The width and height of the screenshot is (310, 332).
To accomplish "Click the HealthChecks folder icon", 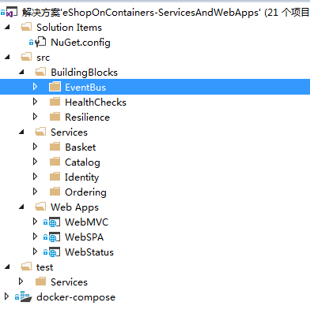I will click(55, 102).
